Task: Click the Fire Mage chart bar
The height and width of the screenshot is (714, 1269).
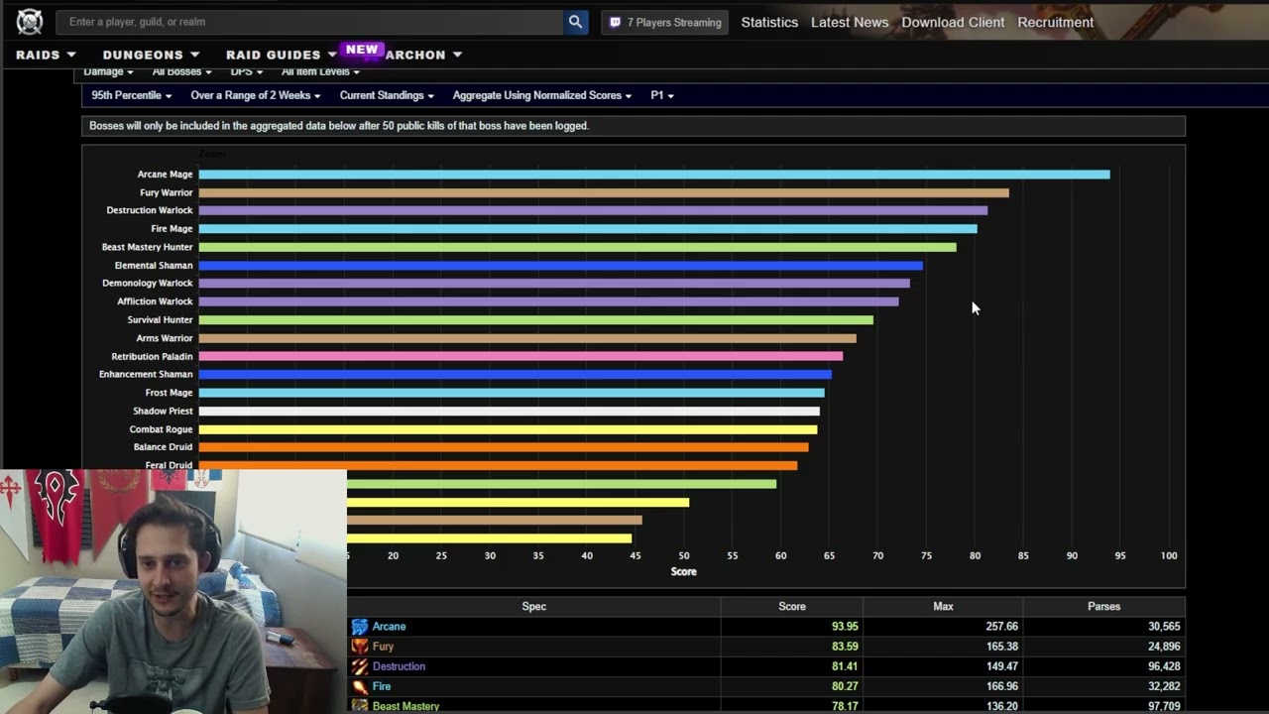Action: click(x=588, y=229)
